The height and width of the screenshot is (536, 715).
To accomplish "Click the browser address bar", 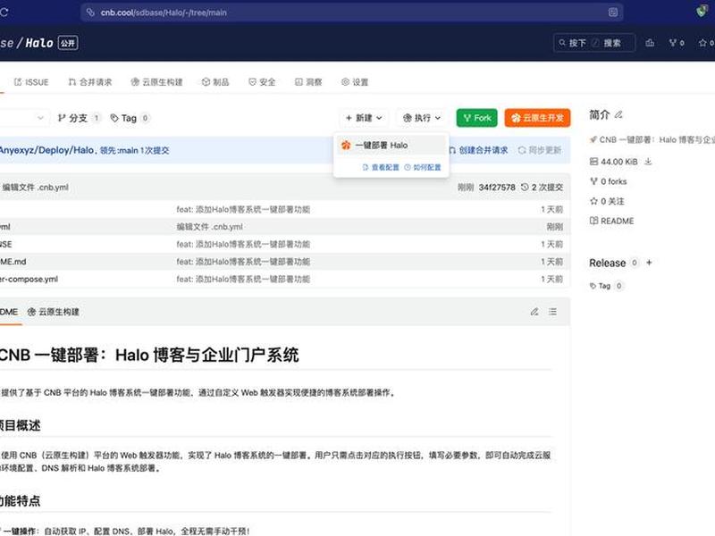I will click(x=351, y=13).
